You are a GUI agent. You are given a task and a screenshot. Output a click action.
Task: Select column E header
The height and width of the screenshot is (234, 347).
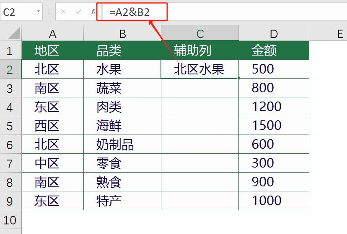pos(328,33)
